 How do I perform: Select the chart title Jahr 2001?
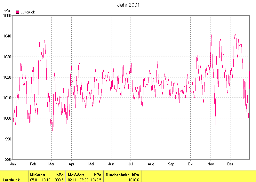coord(129,5)
